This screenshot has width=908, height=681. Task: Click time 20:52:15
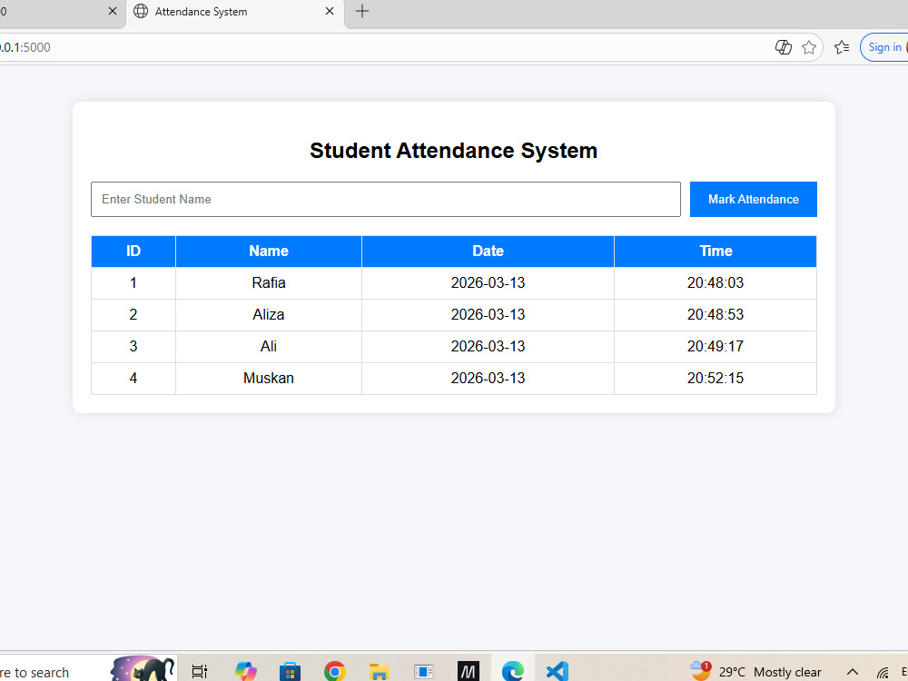tap(716, 378)
